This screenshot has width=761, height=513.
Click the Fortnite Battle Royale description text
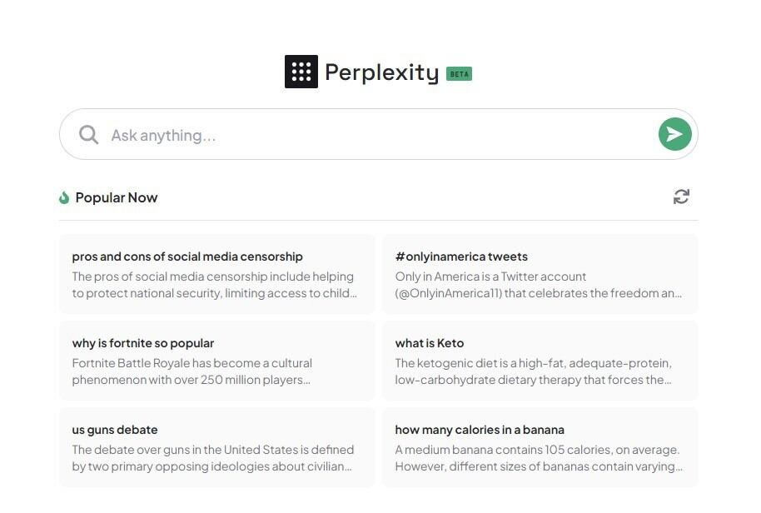192,371
